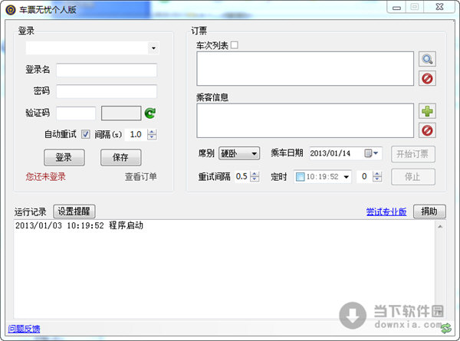This screenshot has width=460, height=341.
Task: Click the captcha image box
Action: coord(121,113)
